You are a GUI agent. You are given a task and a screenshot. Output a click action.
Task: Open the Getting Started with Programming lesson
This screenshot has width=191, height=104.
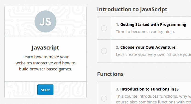coord(153,24)
